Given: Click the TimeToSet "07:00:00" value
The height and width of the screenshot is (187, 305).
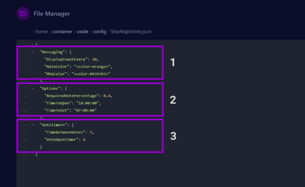Looking at the screenshot, I should 85,110.
